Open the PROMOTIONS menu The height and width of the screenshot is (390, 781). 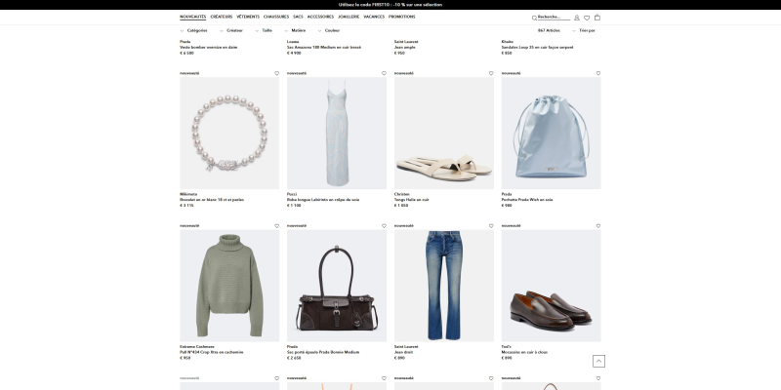click(x=402, y=17)
